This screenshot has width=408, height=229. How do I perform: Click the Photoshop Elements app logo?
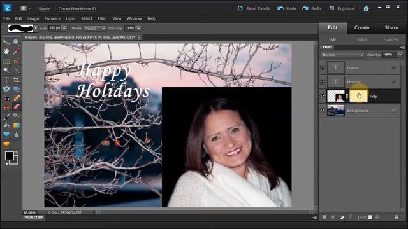(8, 8)
